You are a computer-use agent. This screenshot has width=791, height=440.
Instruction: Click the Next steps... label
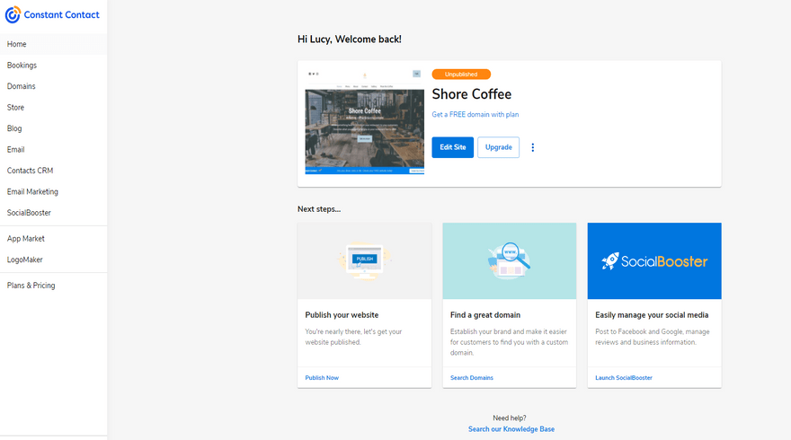tap(319, 209)
